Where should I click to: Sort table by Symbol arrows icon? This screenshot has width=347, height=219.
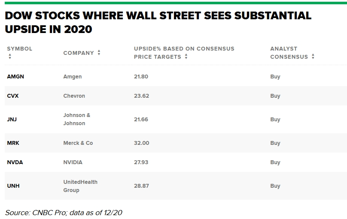pyautogui.click(x=9, y=57)
